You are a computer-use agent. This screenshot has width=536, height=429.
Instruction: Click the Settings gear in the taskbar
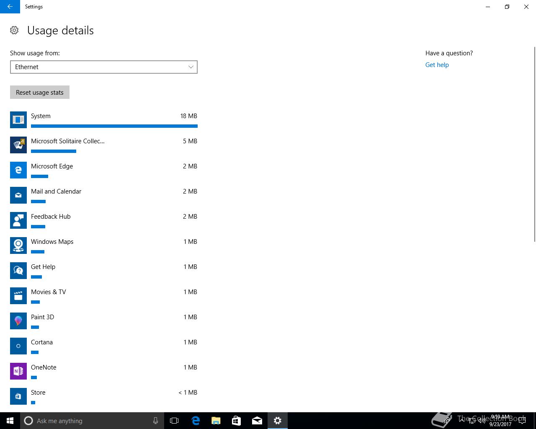278,421
